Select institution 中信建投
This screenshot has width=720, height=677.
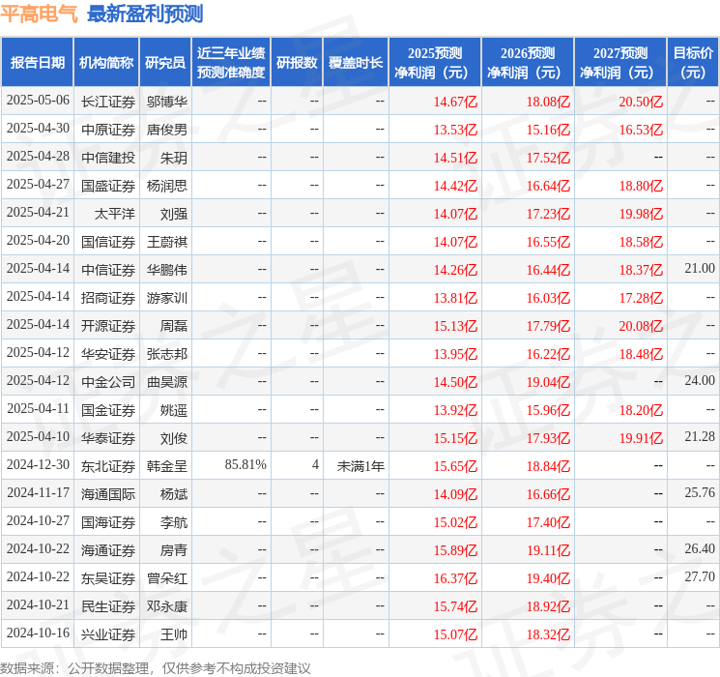click(108, 158)
